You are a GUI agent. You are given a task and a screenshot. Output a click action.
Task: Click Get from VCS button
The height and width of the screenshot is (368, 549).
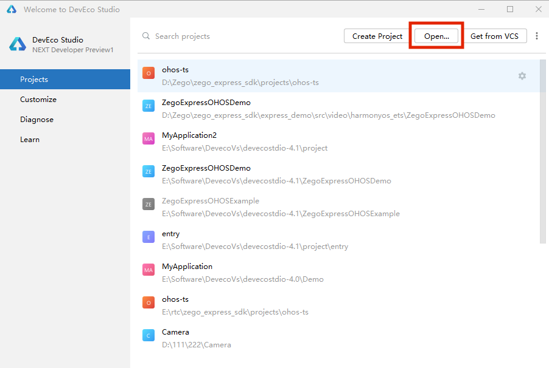tap(494, 36)
